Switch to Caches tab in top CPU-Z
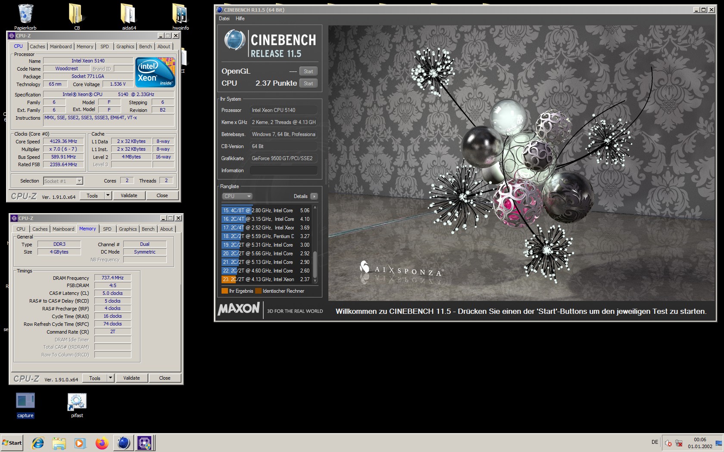This screenshot has width=724, height=452. (37, 46)
